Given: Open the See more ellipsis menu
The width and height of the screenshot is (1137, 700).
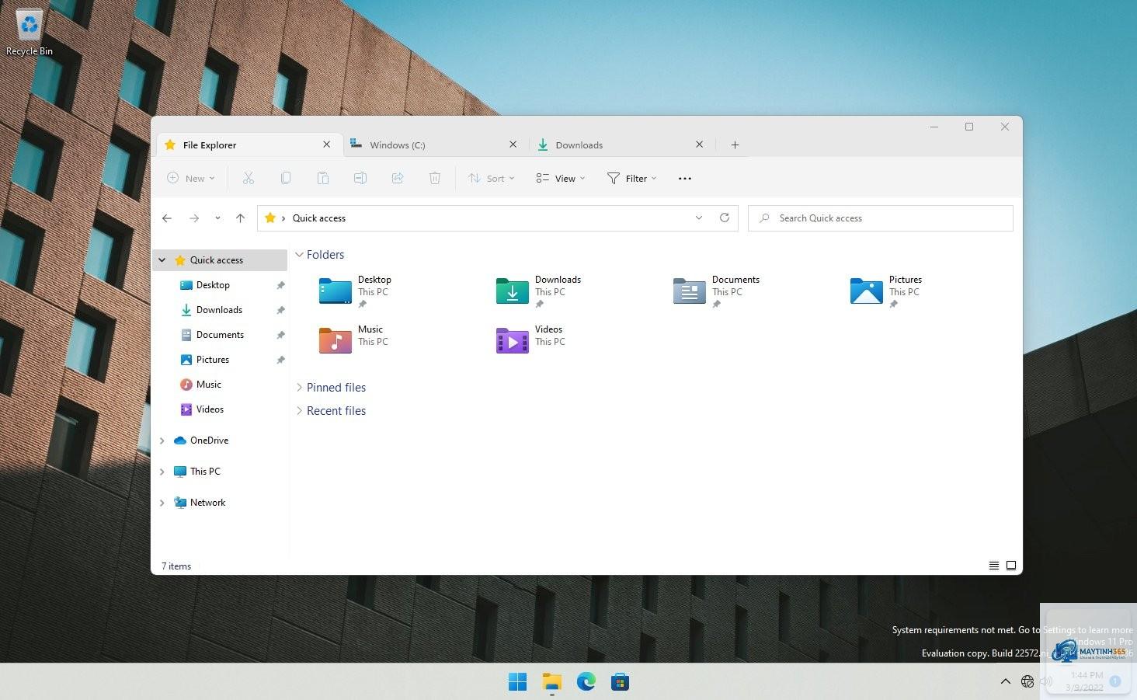Looking at the screenshot, I should pos(685,179).
